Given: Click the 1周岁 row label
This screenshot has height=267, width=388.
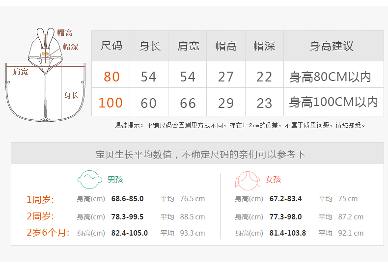Looking at the screenshot, I should tap(40, 199).
